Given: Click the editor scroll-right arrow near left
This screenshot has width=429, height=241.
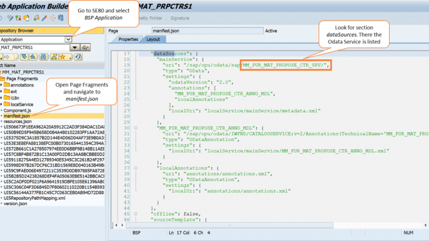Looking at the screenshot, I should pos(122,225).
